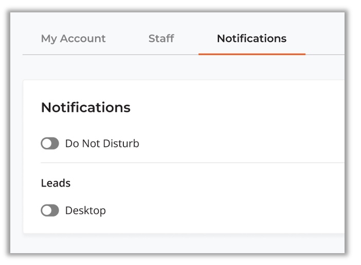Click the Do Not Disturb label text
361x265 pixels.
(102, 144)
